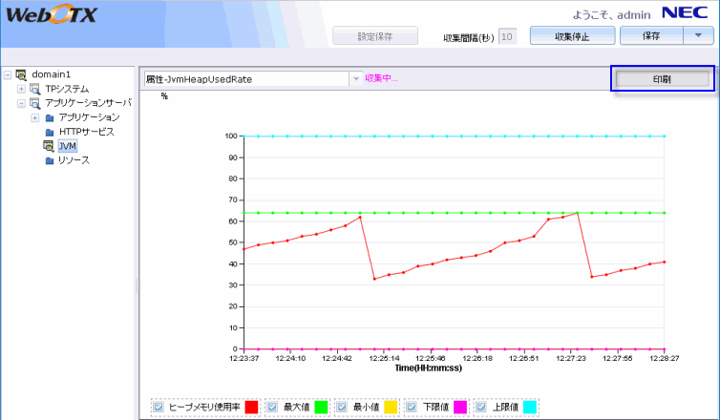Click the アプリケーションサーバ node icon
The height and width of the screenshot is (420, 720).
tap(35, 103)
